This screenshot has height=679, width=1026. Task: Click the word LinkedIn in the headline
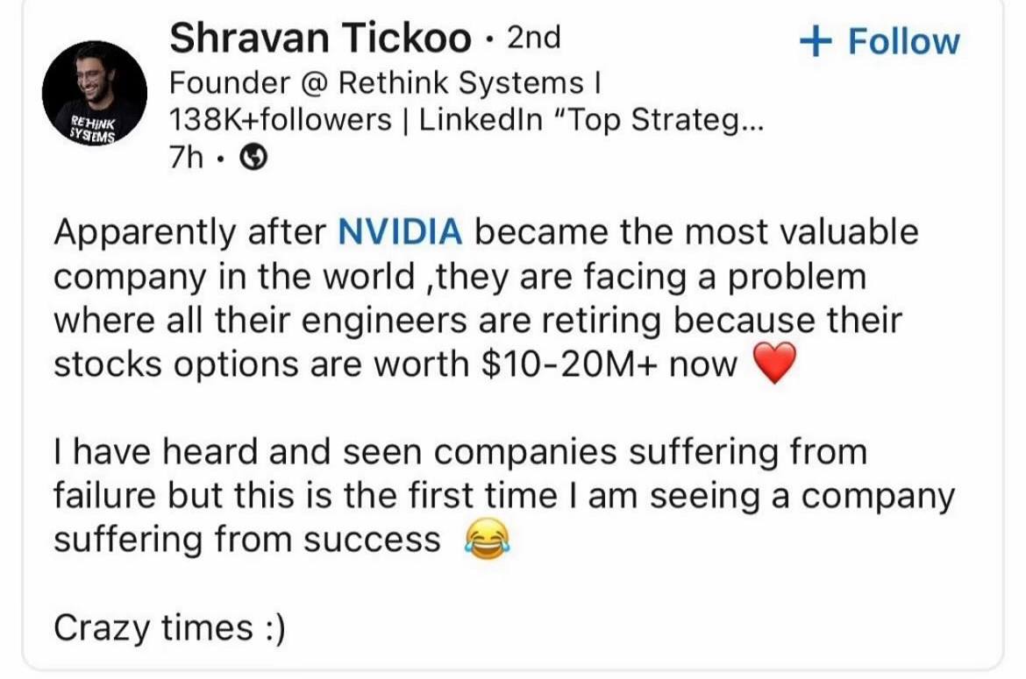click(x=481, y=120)
